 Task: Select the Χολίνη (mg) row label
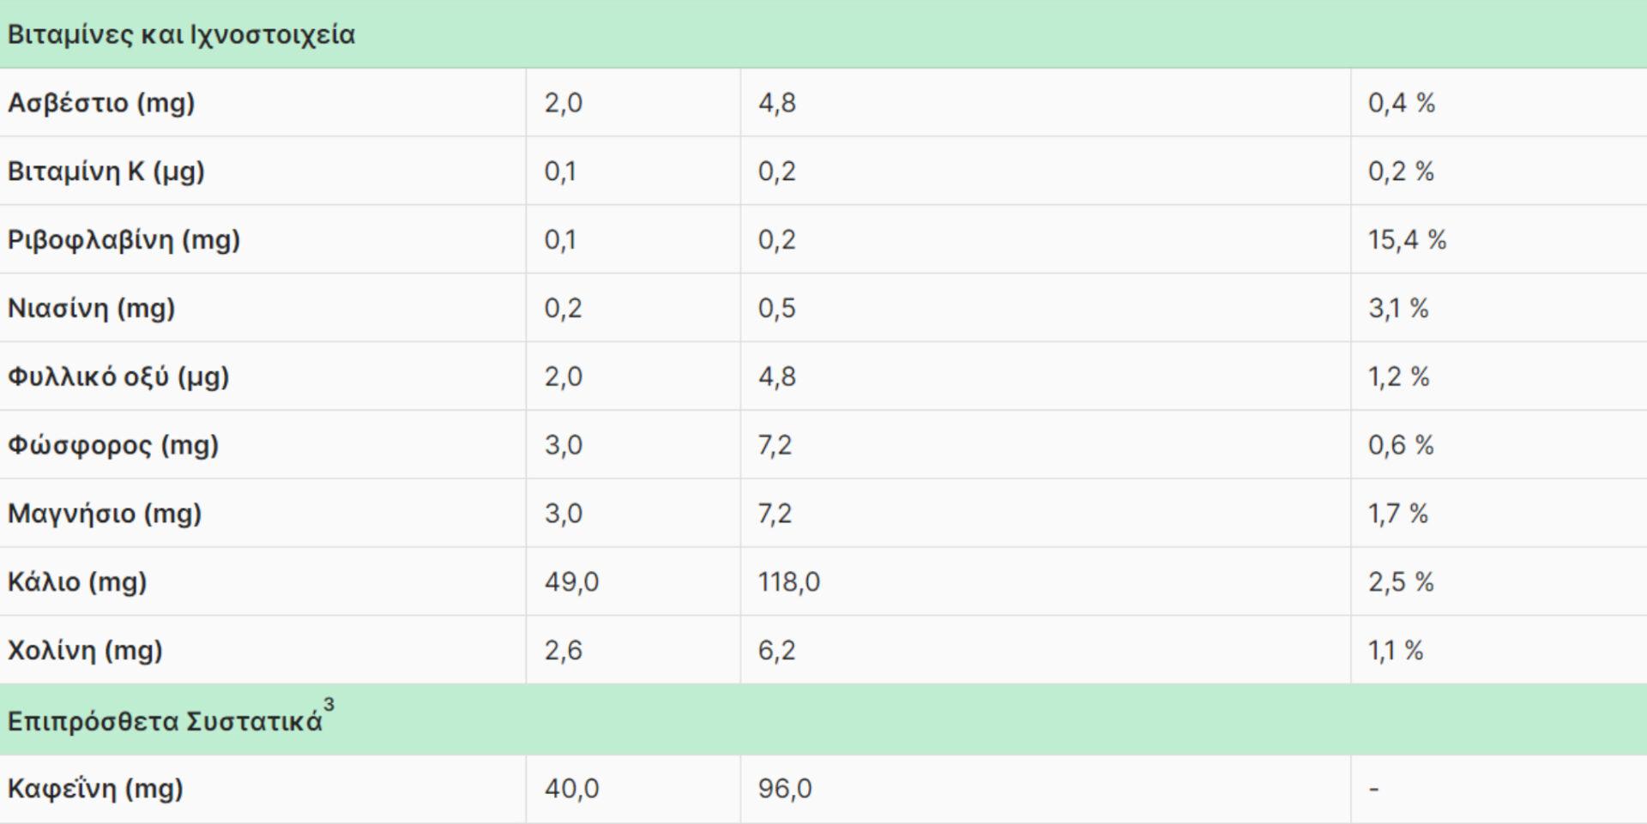pyautogui.click(x=85, y=651)
